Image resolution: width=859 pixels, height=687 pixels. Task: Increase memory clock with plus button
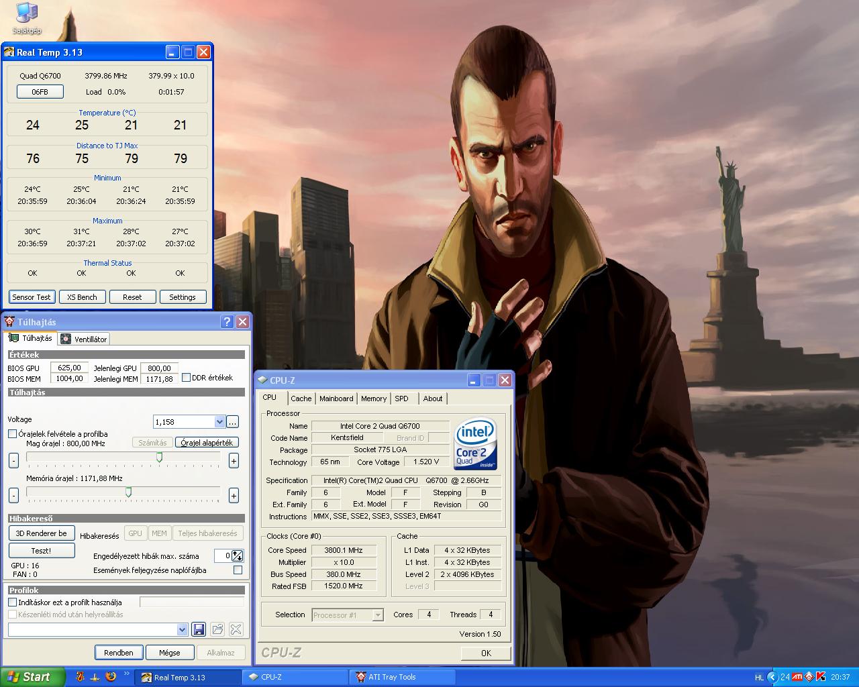click(234, 496)
